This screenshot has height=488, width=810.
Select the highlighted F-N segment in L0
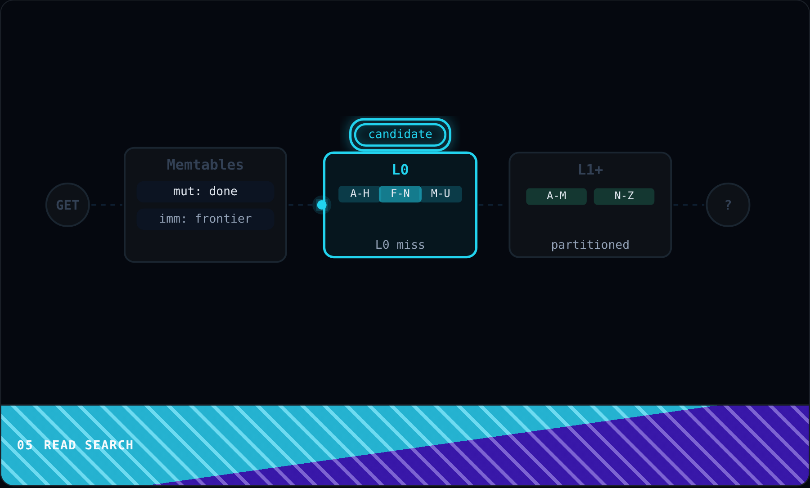point(400,194)
